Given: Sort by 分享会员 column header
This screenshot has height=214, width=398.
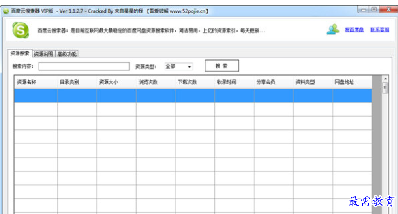Looking at the screenshot, I should pos(274,82).
